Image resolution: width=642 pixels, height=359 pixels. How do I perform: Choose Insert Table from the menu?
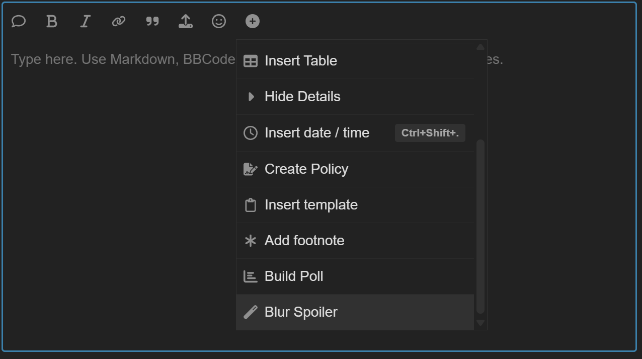(x=355, y=61)
